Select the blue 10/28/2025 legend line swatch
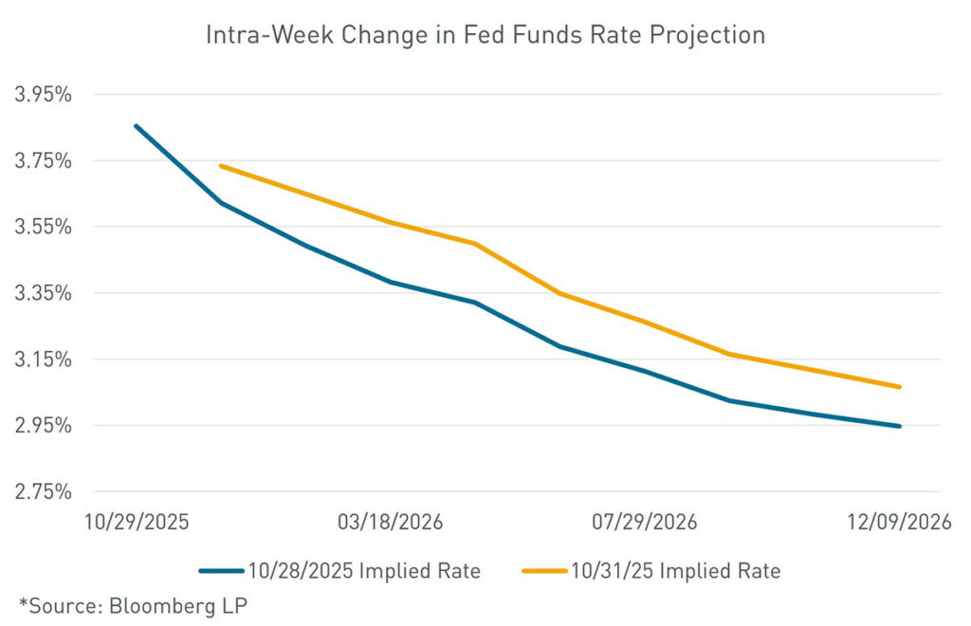This screenshot has height=626, width=971. [222, 571]
